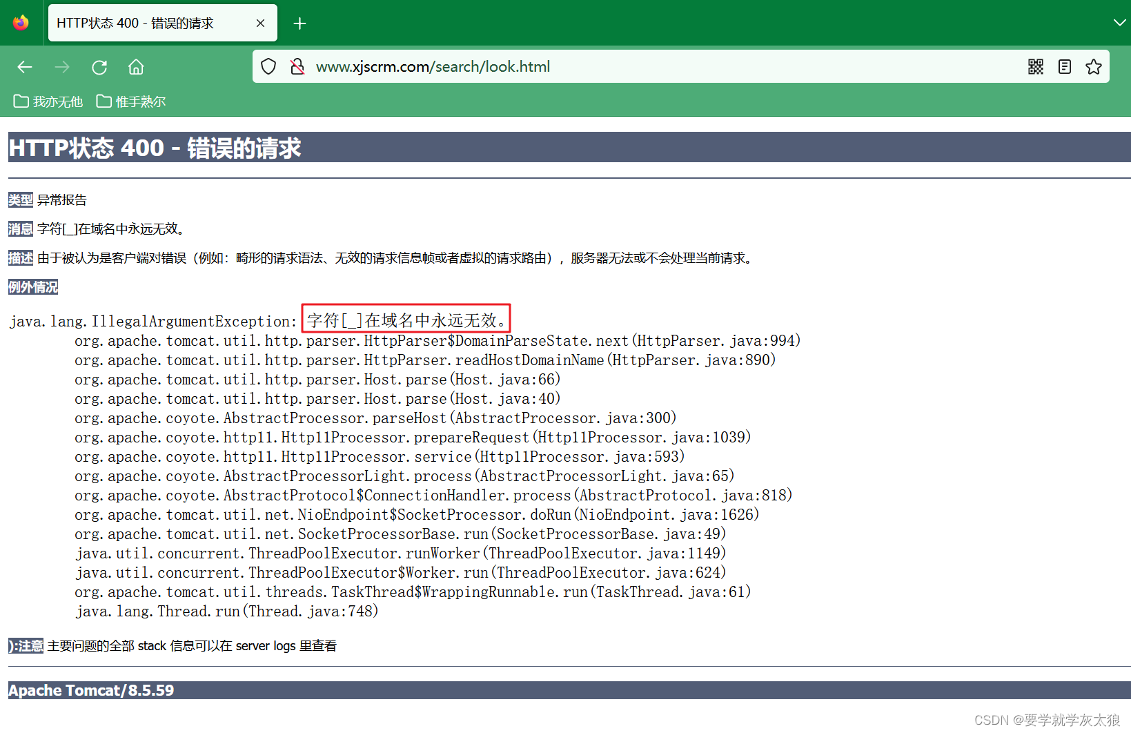Toggle reader view icon
1131x733 pixels.
pyautogui.click(x=1065, y=66)
